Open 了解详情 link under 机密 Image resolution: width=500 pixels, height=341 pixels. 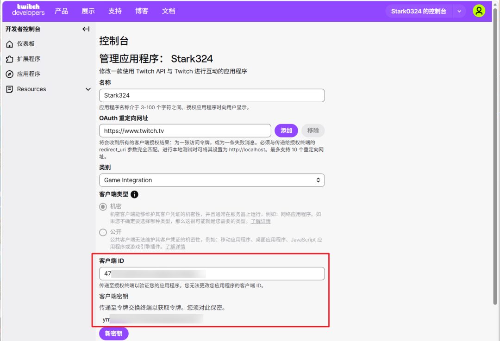tap(261, 221)
